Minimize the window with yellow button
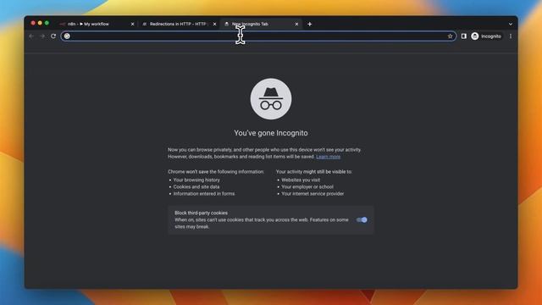Image resolution: width=542 pixels, height=305 pixels. 40,23
